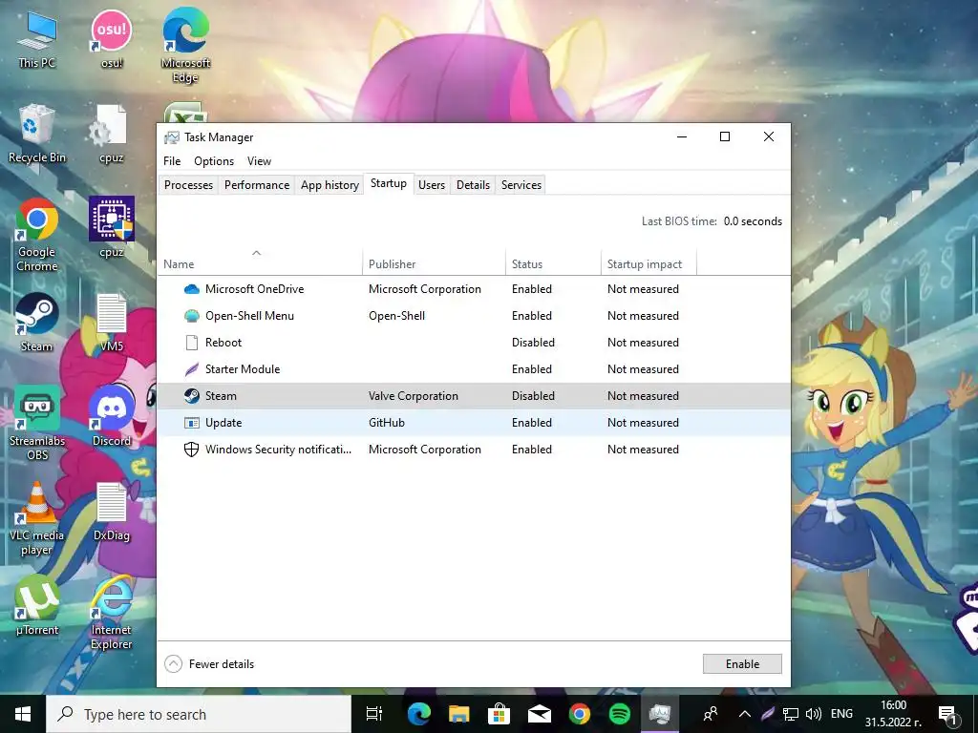The height and width of the screenshot is (733, 978).
Task: Open the View menu
Action: click(260, 160)
